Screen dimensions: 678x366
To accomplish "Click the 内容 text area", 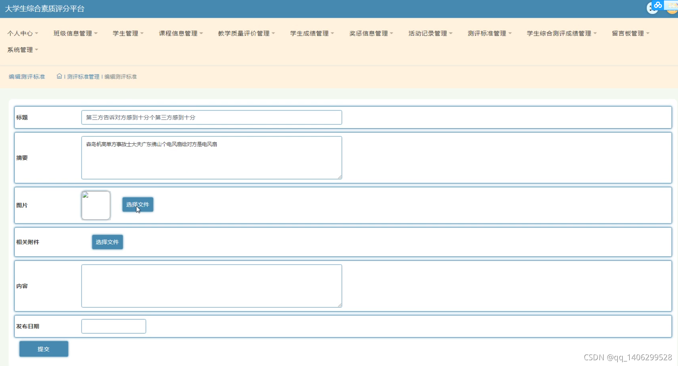I will [211, 286].
